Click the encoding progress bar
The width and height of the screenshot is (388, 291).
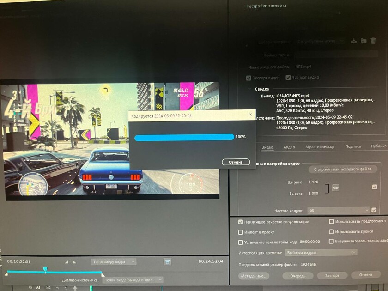pos(184,137)
